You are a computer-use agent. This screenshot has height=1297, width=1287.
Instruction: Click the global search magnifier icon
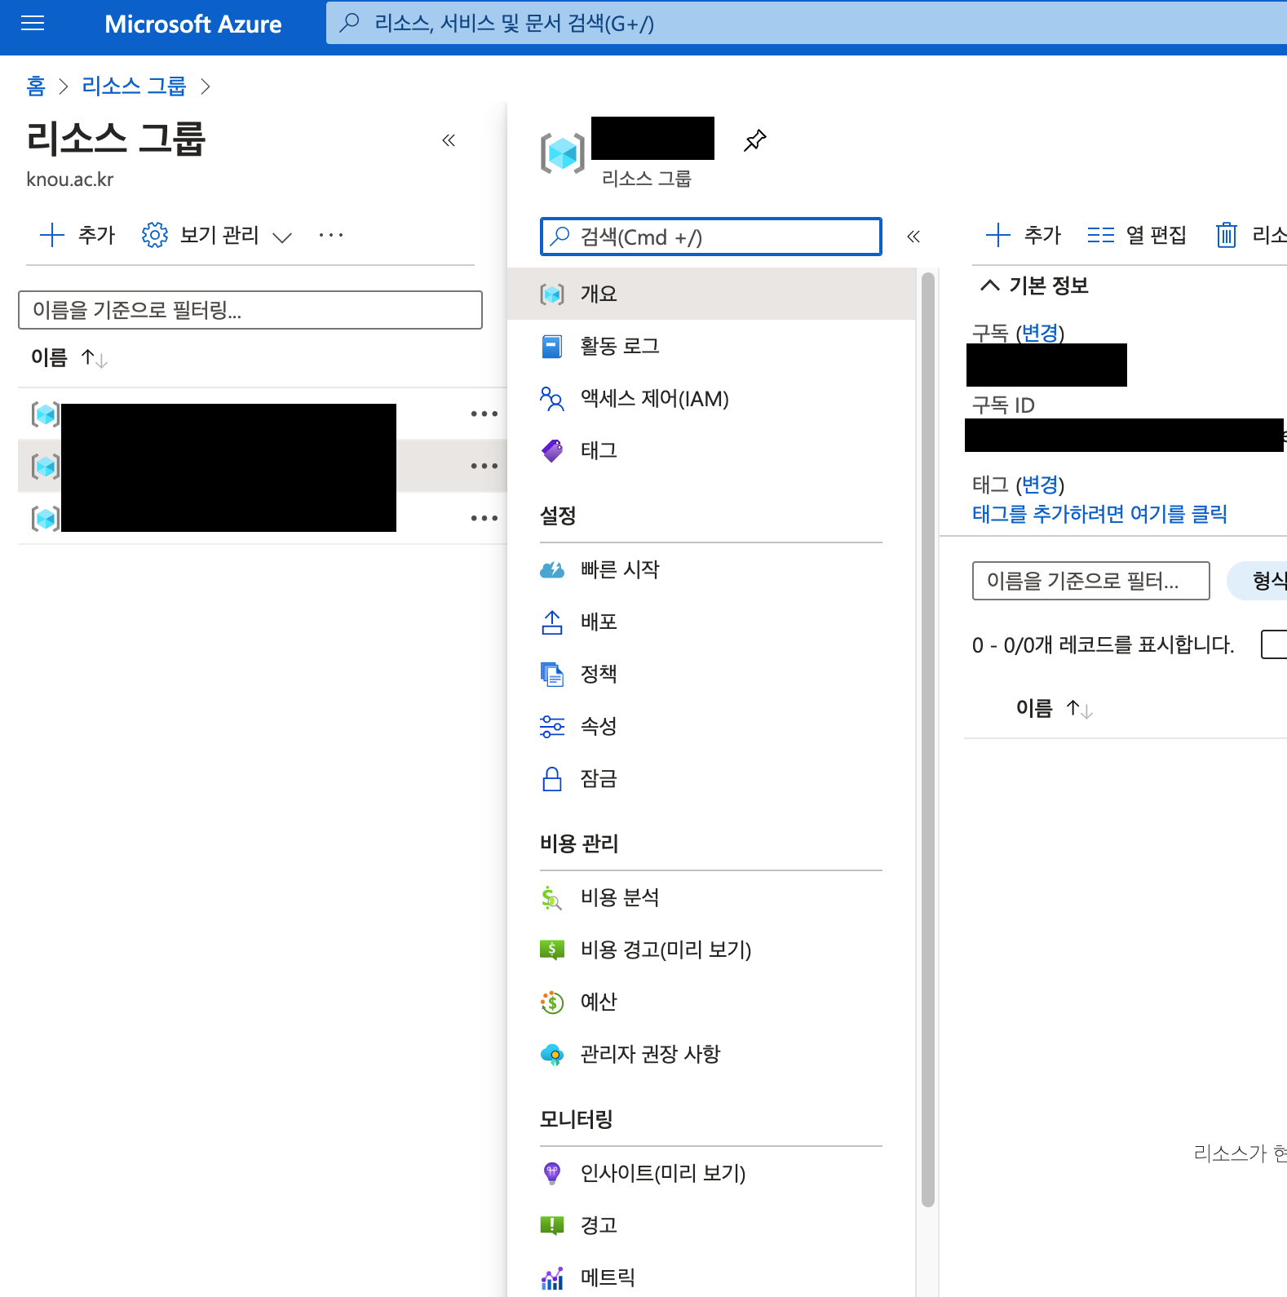tap(349, 23)
